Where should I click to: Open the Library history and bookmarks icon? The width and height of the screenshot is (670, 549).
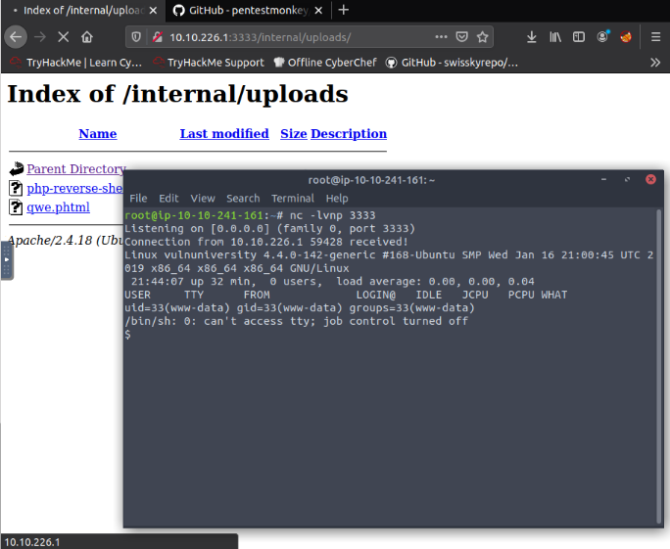[x=555, y=37]
